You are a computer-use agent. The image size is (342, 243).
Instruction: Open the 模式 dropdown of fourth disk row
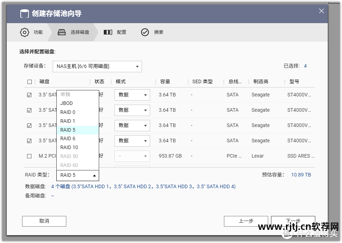point(132,141)
